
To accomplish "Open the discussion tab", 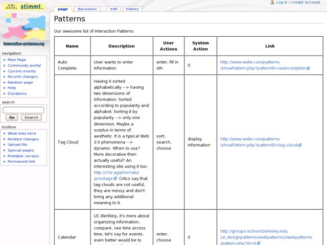I will point(87,9).
